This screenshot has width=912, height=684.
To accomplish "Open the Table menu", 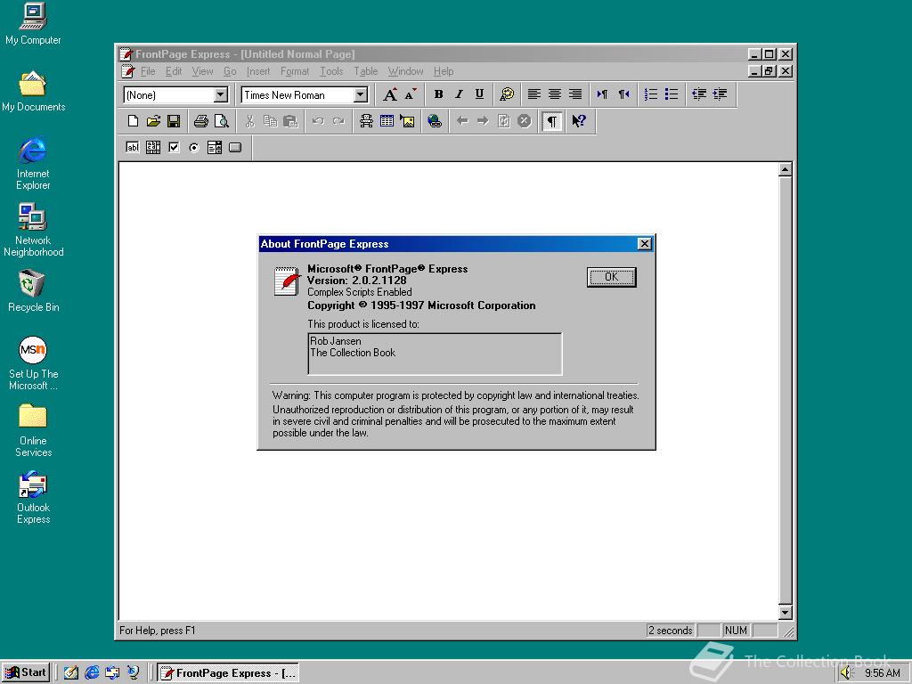I will [366, 71].
